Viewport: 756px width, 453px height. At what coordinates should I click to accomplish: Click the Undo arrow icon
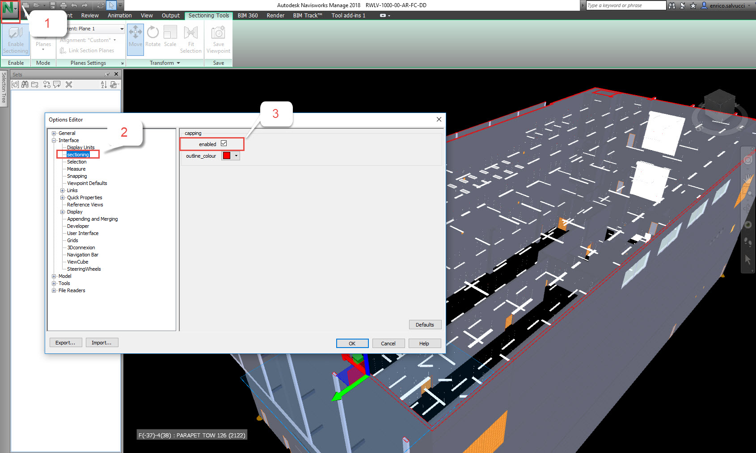(74, 5)
